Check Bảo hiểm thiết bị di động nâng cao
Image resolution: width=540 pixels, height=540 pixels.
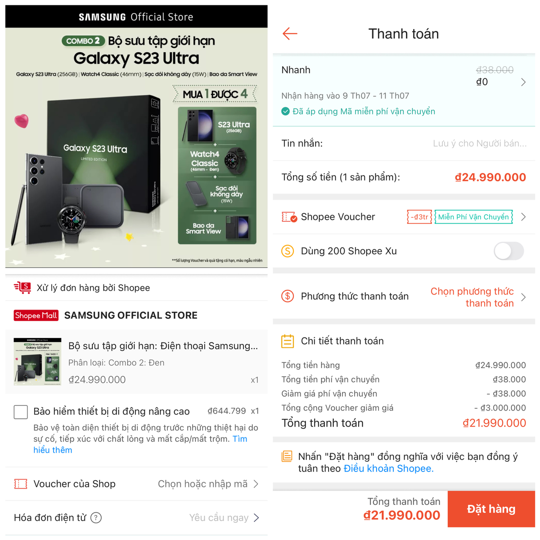point(21,412)
